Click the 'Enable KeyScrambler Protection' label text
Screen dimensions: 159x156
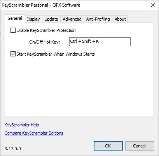click(46, 30)
